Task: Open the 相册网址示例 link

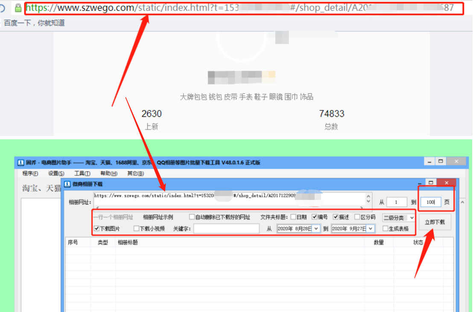Action: [158, 216]
